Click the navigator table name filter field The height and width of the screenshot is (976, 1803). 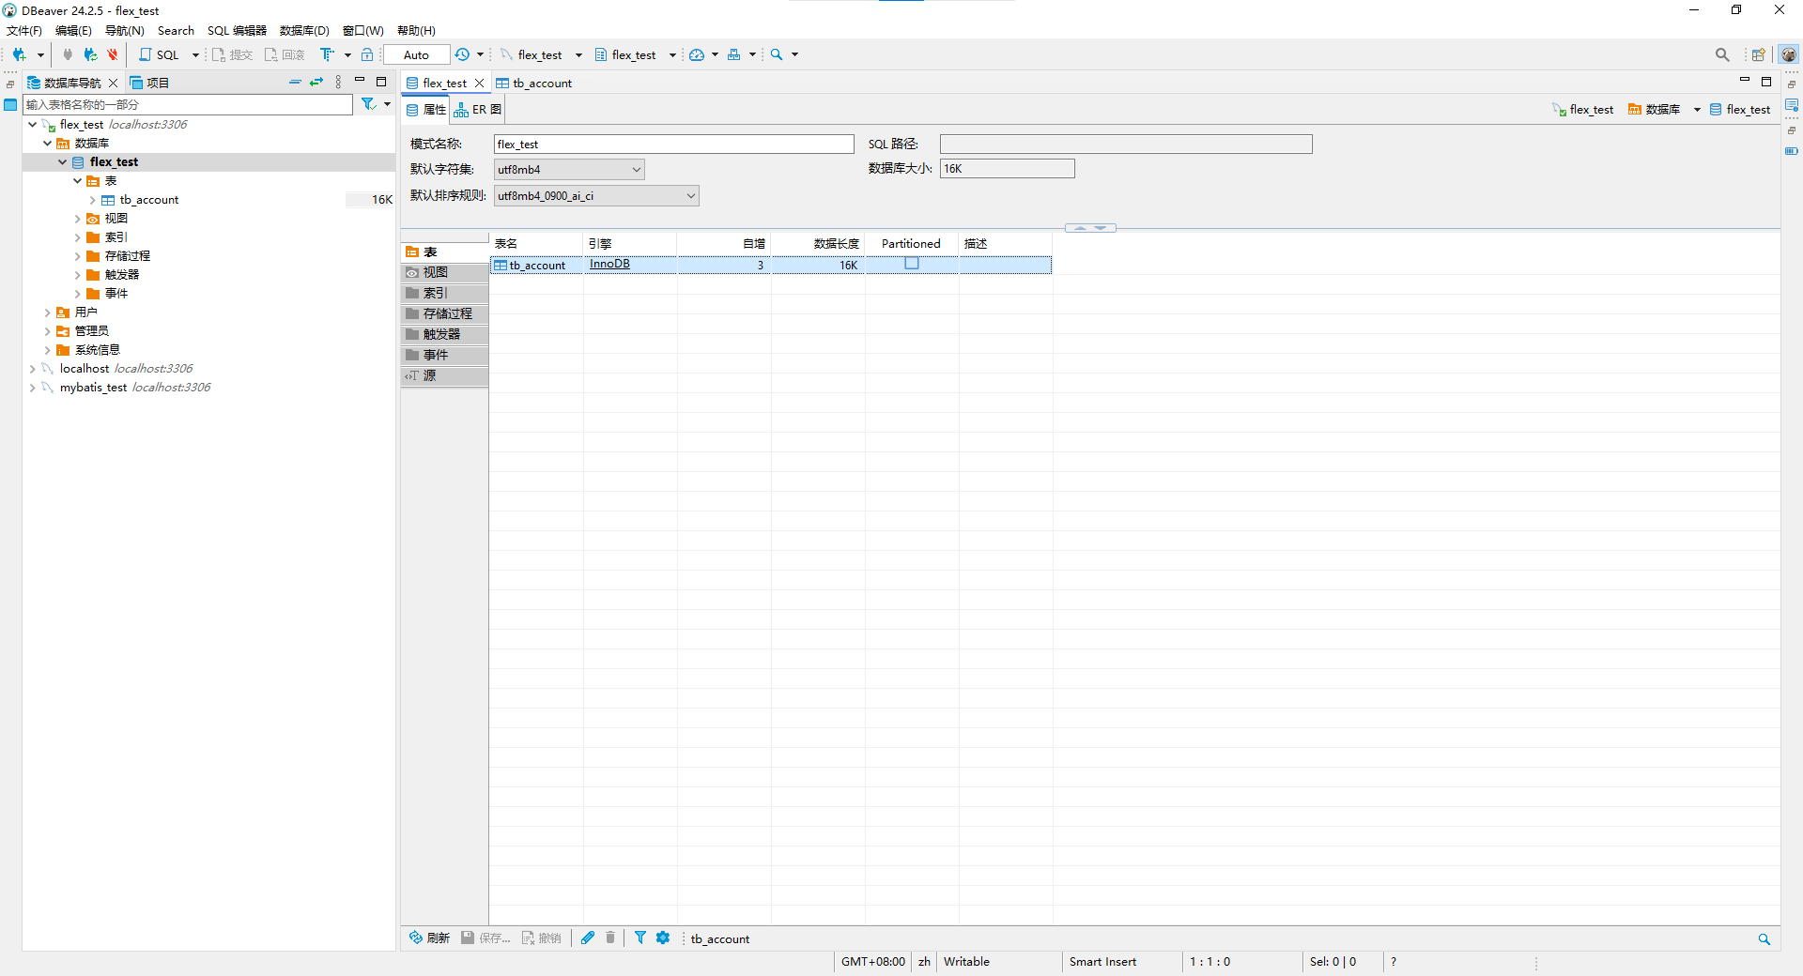[188, 104]
